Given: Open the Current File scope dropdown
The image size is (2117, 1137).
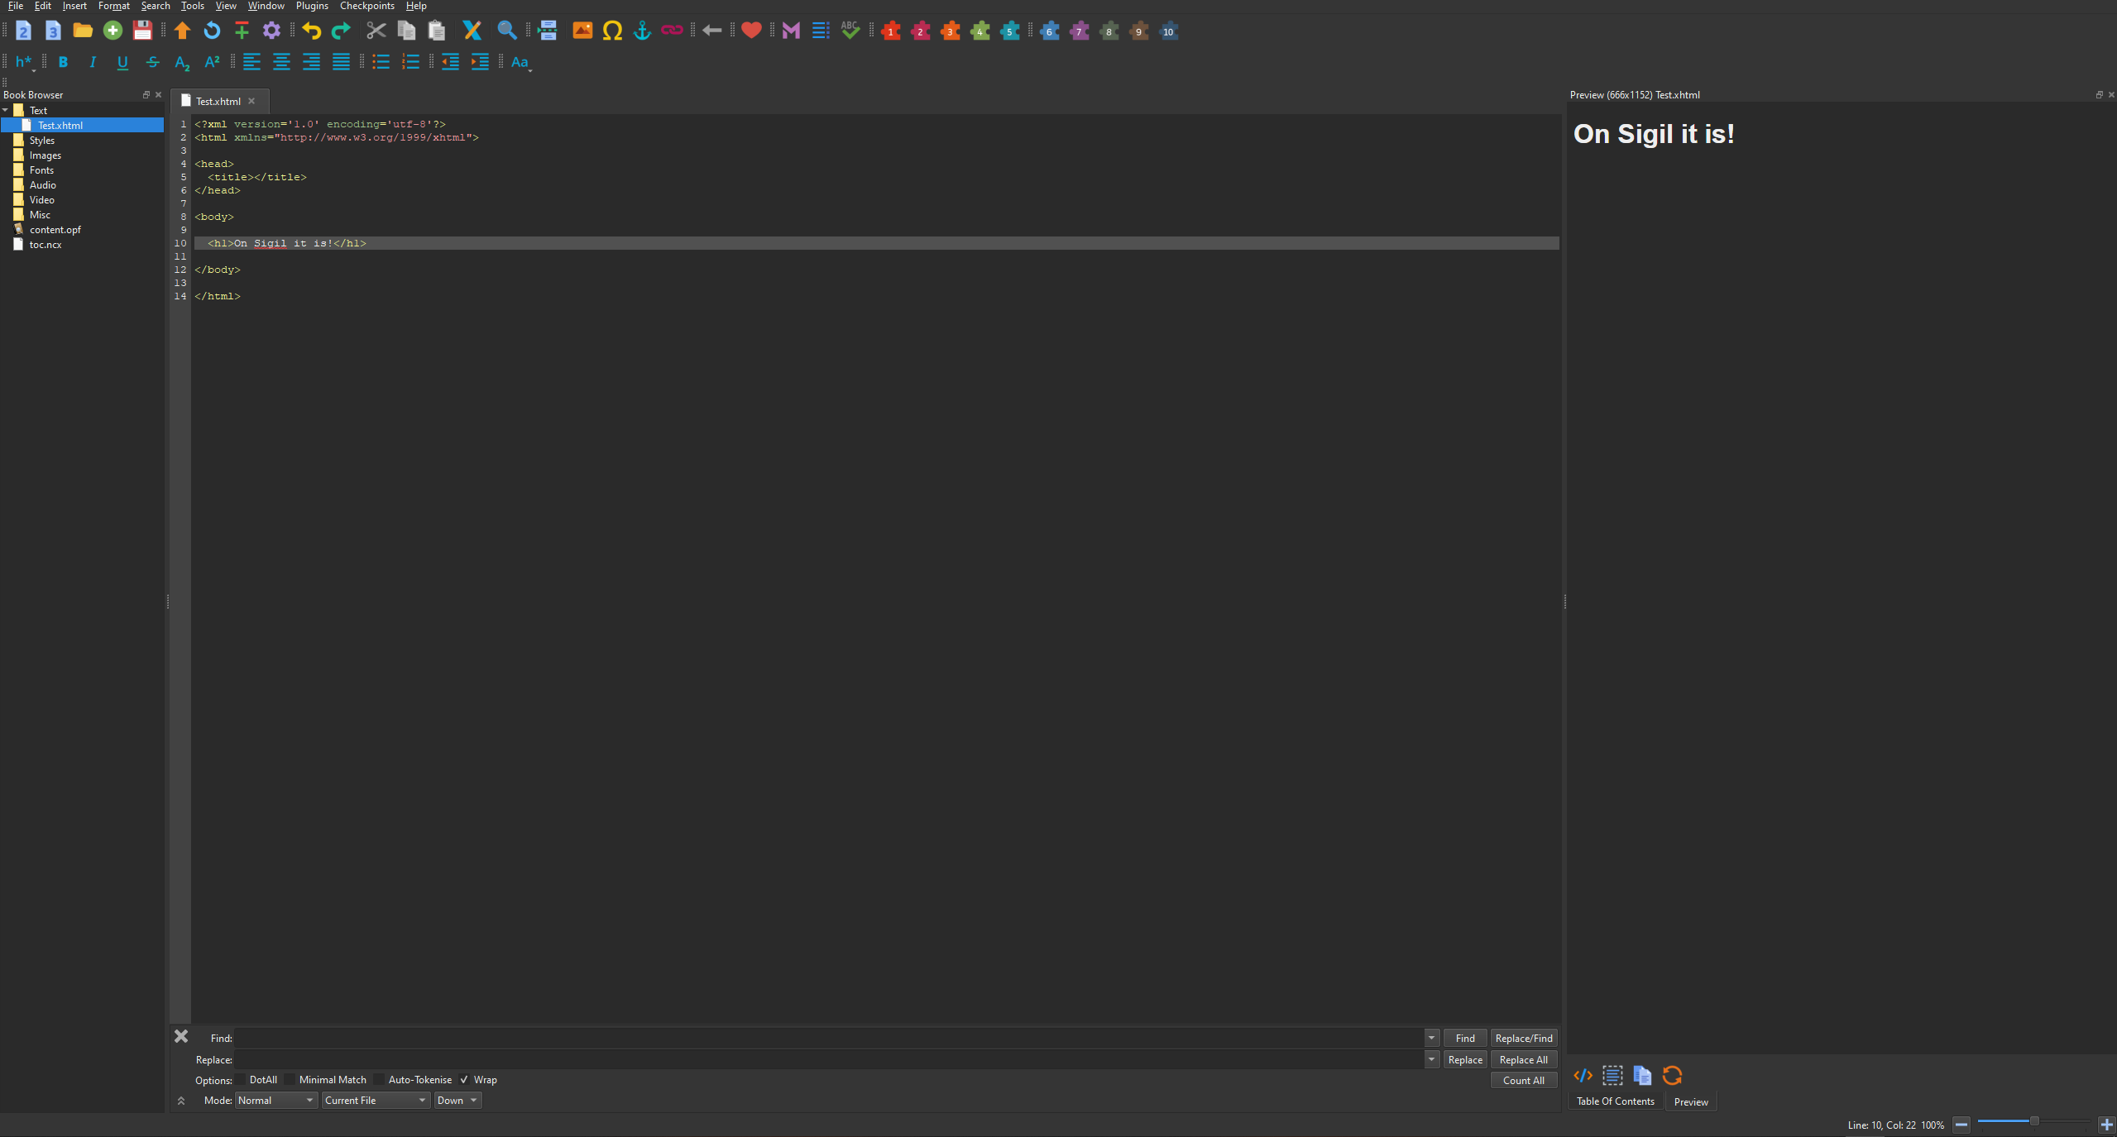Looking at the screenshot, I should (376, 1101).
